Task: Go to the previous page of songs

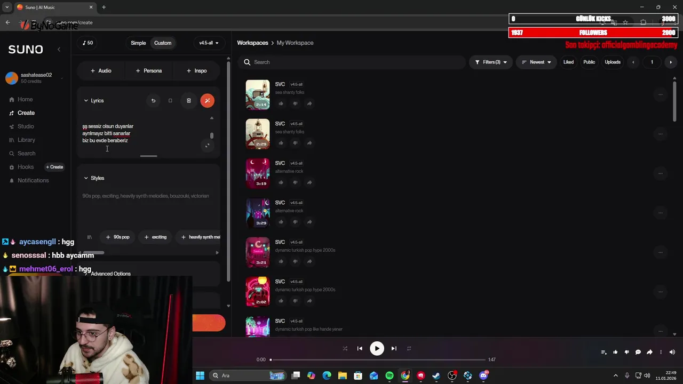Action: pos(633,62)
